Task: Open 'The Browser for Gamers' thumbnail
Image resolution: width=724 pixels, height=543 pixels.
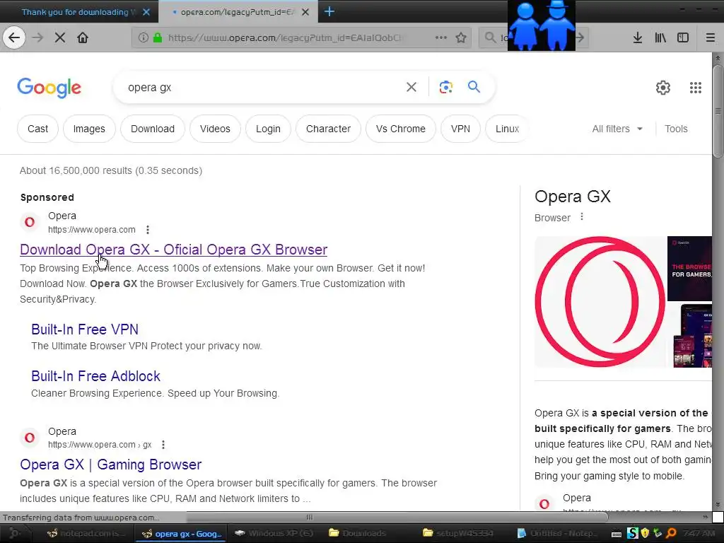Action: pos(690,268)
